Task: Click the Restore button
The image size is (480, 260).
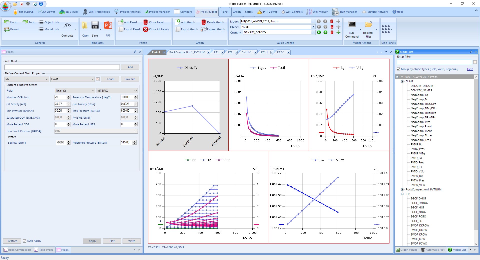Action: tap(12, 241)
